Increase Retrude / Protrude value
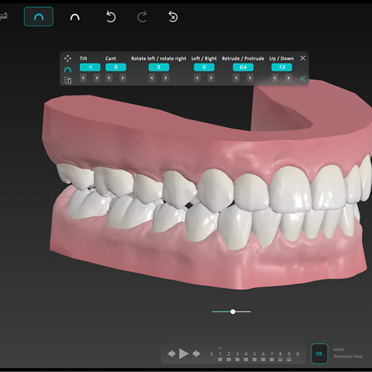 pos(250,78)
